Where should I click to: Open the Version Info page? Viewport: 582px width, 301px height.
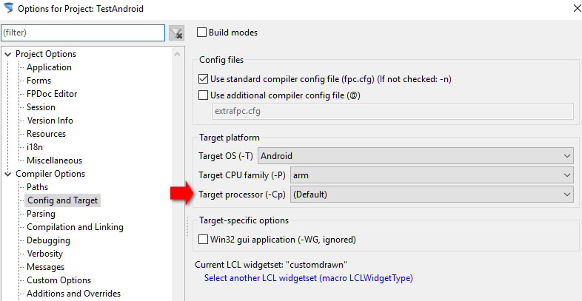(x=50, y=121)
